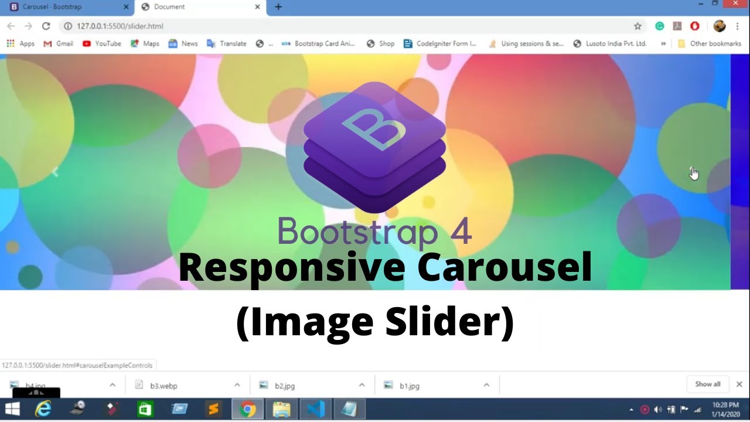Open the Gmail bookmark

(x=58, y=43)
